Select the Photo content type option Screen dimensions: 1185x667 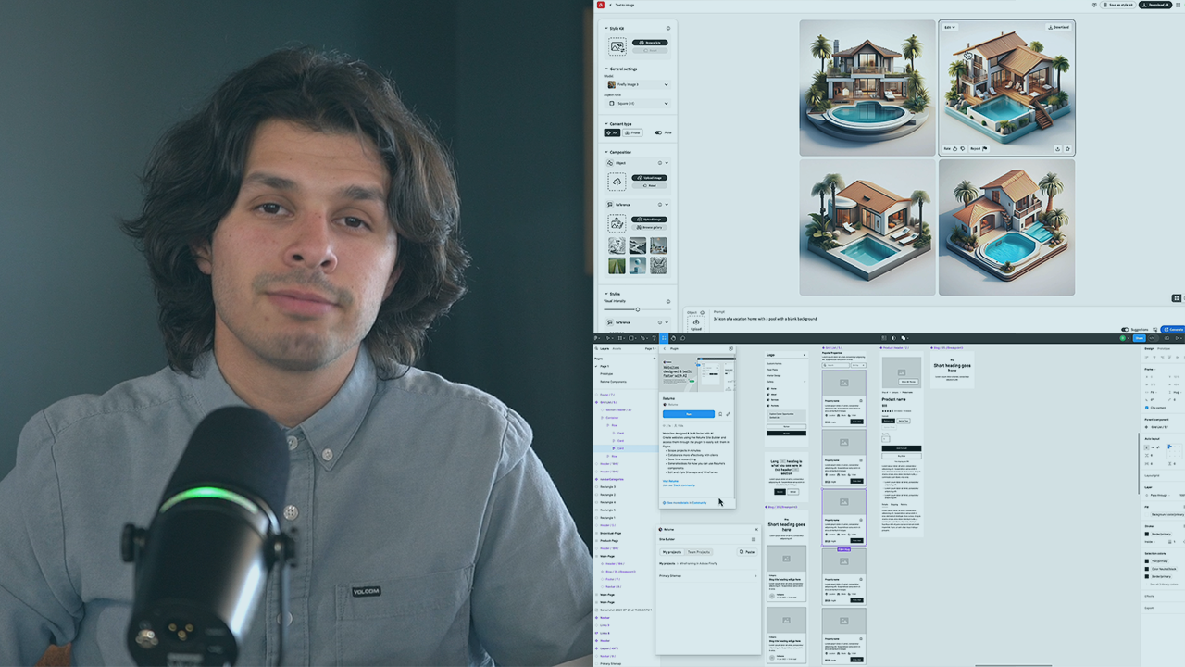pos(632,132)
